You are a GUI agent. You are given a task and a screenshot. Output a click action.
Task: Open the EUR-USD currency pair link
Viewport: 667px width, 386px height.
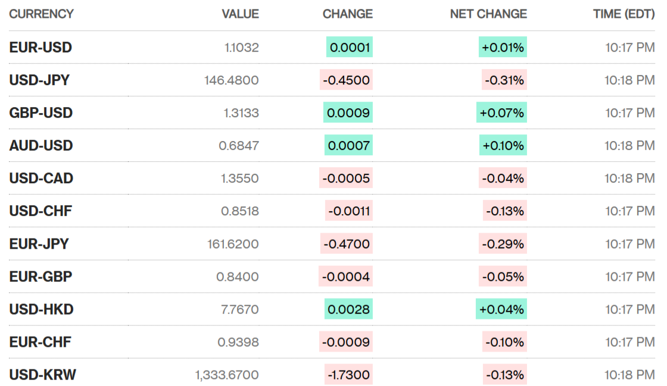[40, 48]
